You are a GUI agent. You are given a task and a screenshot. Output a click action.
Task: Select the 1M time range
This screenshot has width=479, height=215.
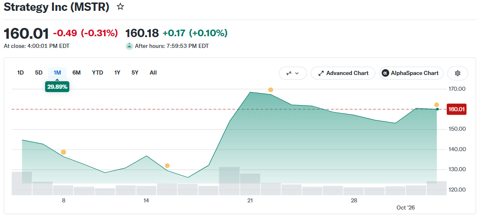click(58, 72)
